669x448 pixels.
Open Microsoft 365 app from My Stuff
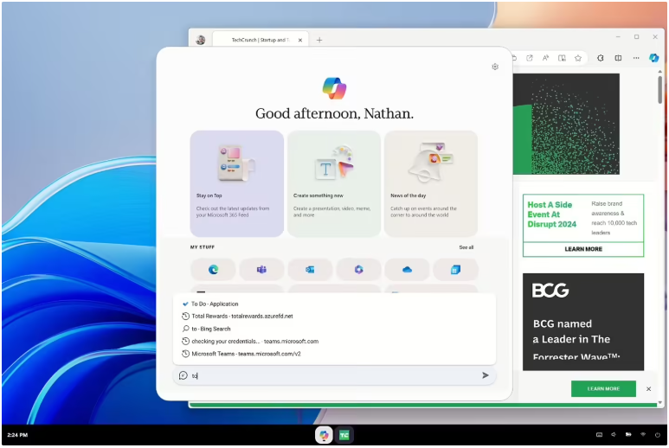pyautogui.click(x=359, y=269)
